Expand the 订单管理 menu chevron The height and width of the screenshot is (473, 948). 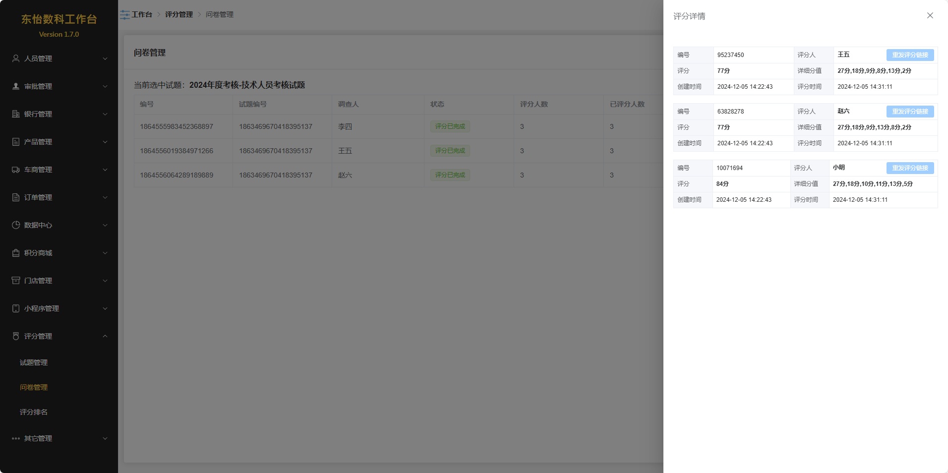105,197
